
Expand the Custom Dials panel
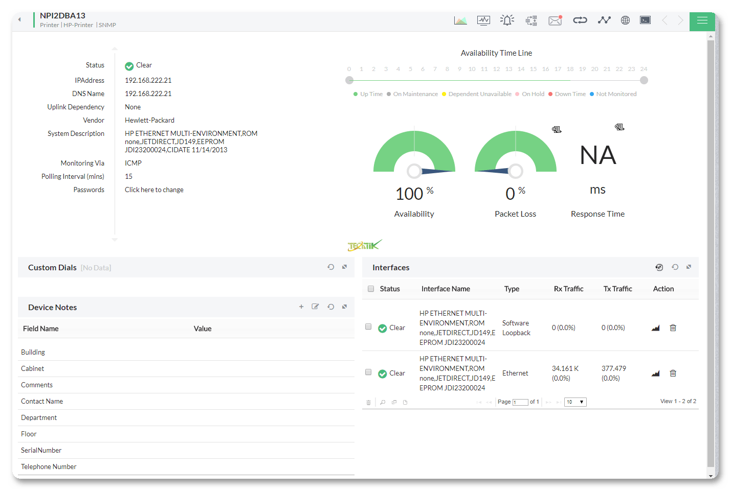point(344,267)
